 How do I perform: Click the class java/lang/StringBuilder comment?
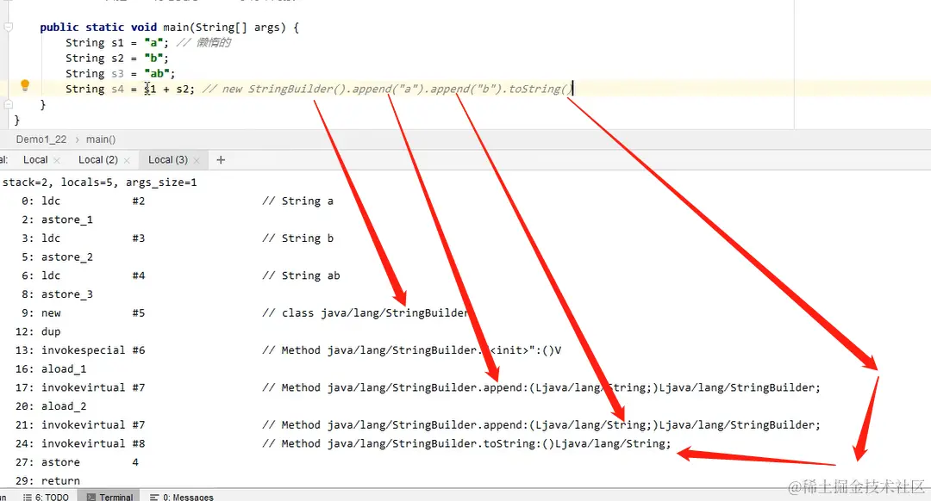366,313
